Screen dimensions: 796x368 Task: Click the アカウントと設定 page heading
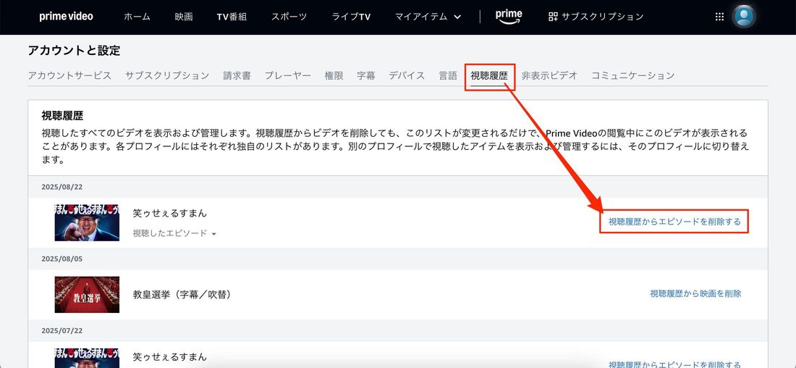point(74,50)
